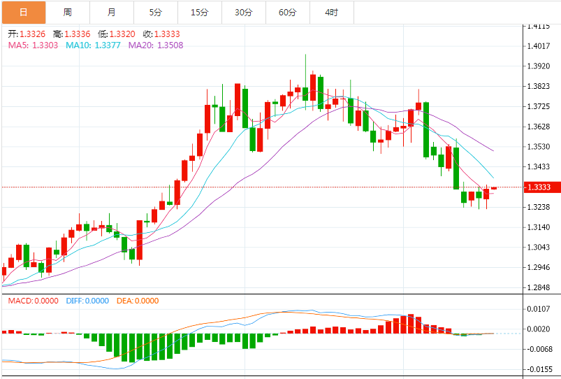Click the MA20: 1.3508 indicator label
The height and width of the screenshot is (379, 561).
click(156, 45)
